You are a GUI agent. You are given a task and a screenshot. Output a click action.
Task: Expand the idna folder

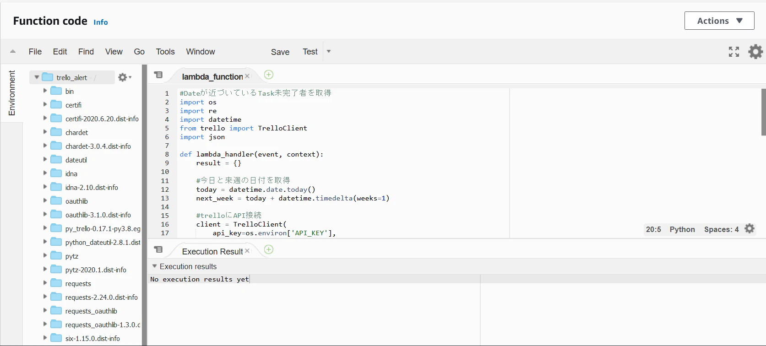click(45, 173)
